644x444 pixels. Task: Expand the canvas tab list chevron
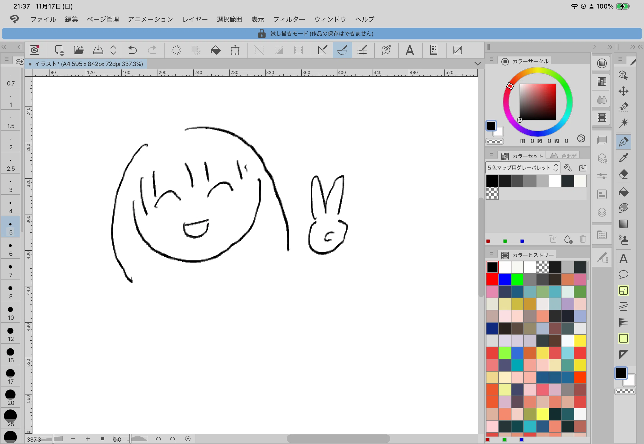click(477, 64)
